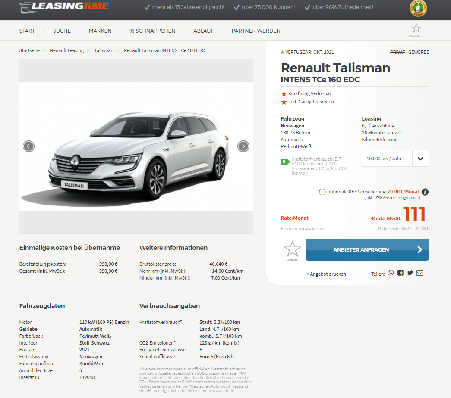Click the mileage dropdown chevron arrow

420,159
